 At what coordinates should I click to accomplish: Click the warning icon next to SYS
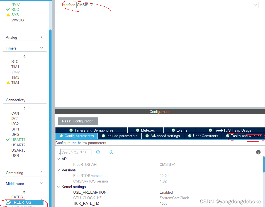8,15
